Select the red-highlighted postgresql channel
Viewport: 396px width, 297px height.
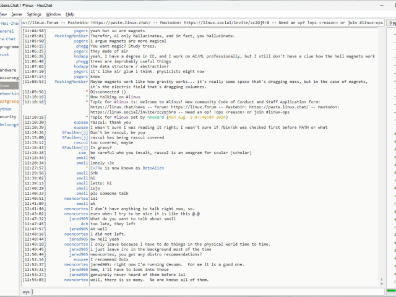pyautogui.click(x=9, y=101)
